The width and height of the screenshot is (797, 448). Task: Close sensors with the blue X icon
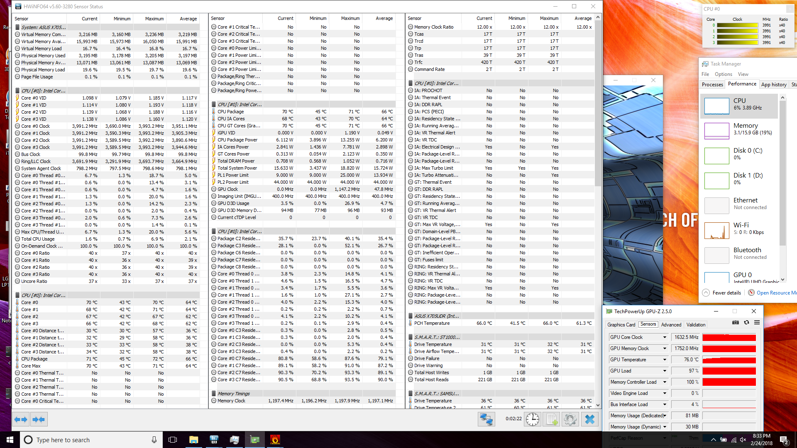[589, 419]
